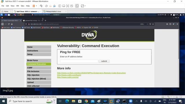Open the Firefox hamburger menu
Screen dimensions: 185x104
coord(177,24)
